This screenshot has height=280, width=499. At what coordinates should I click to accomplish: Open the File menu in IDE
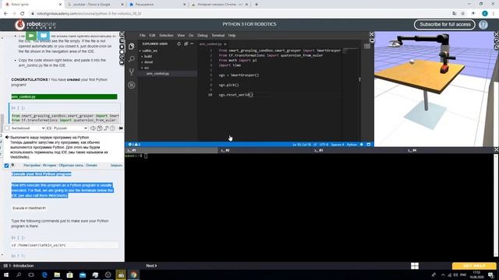click(x=142, y=36)
